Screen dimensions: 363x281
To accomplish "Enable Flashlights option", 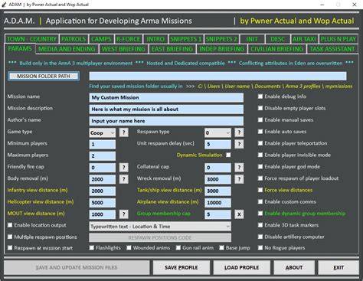I will pos(92,248).
